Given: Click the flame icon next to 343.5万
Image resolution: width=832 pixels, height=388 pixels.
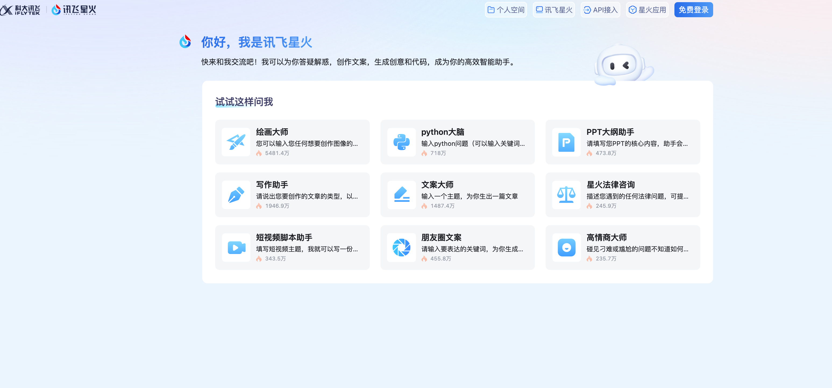Looking at the screenshot, I should (259, 259).
